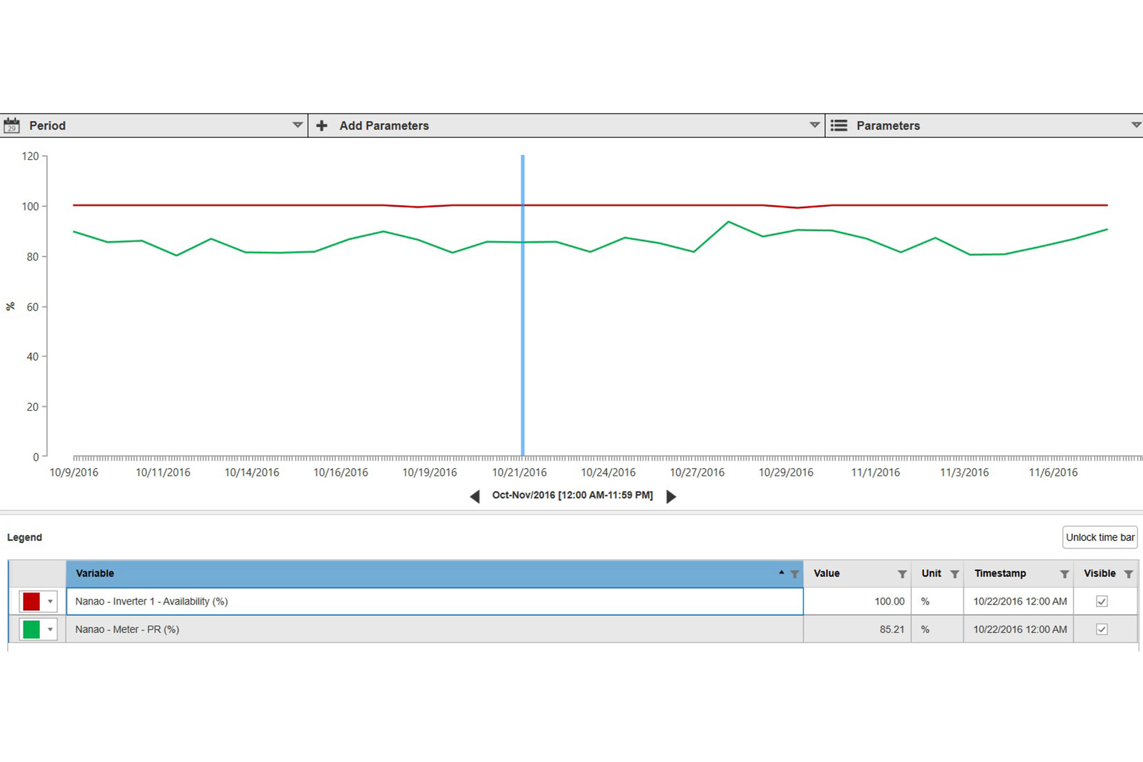Expand the Period dropdown arrow
This screenshot has width=1143, height=762.
point(297,125)
